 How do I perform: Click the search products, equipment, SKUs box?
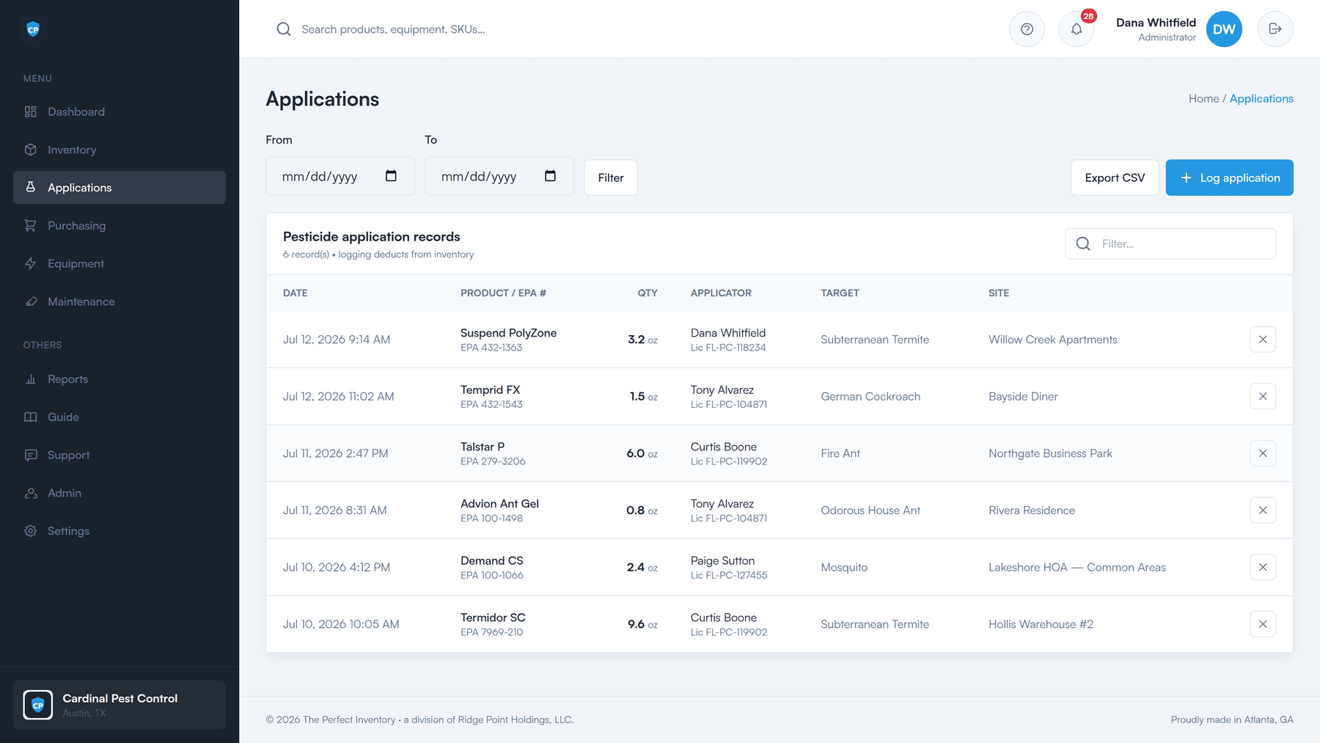coord(393,29)
